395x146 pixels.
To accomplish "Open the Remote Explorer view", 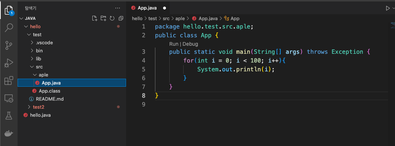I will 9,98.
